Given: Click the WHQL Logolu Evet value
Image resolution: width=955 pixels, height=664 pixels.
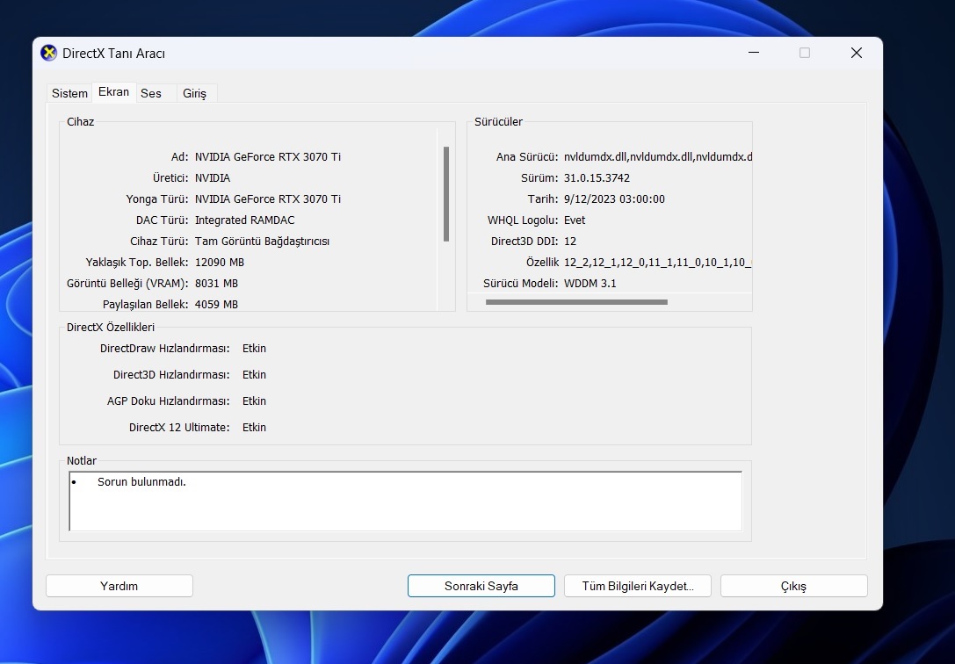Looking at the screenshot, I should click(x=575, y=220).
